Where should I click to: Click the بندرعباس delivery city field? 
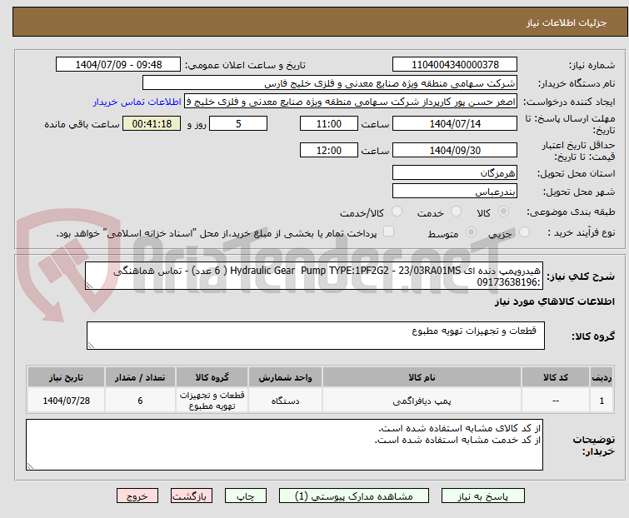(455, 192)
